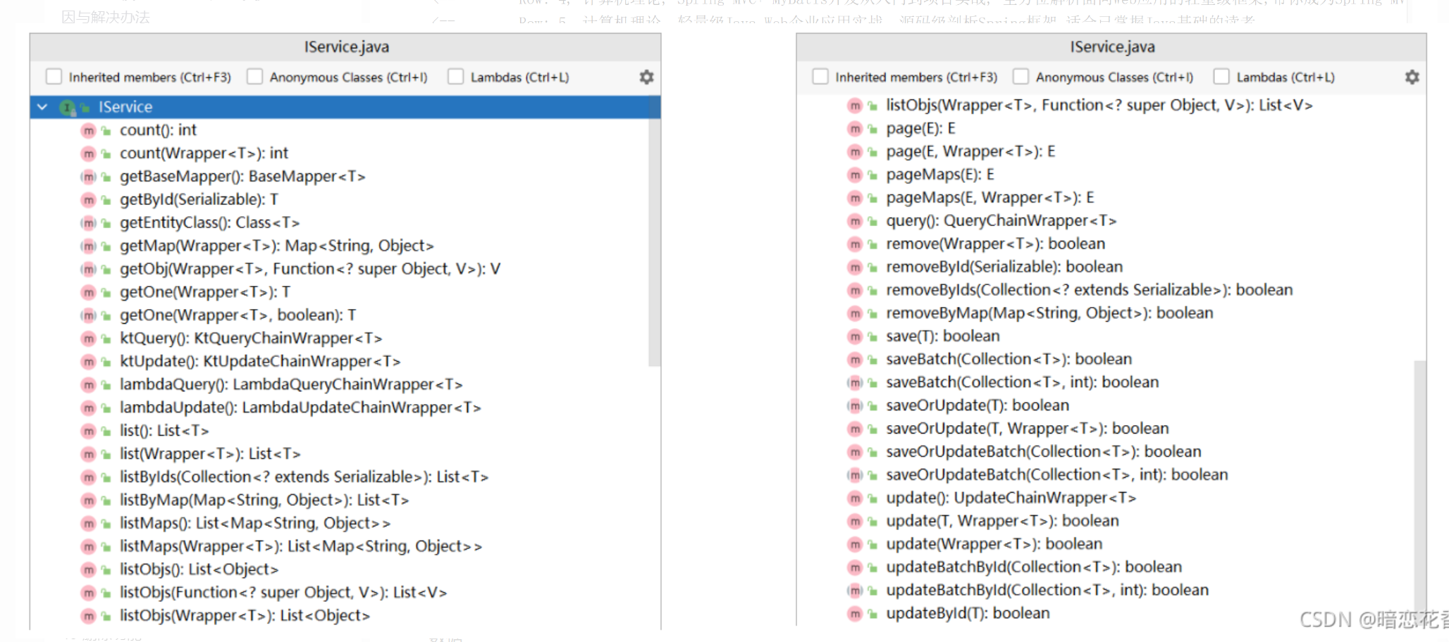Check Lambdas checkbox in right panel
The height and width of the screenshot is (642, 1449).
(x=1221, y=77)
